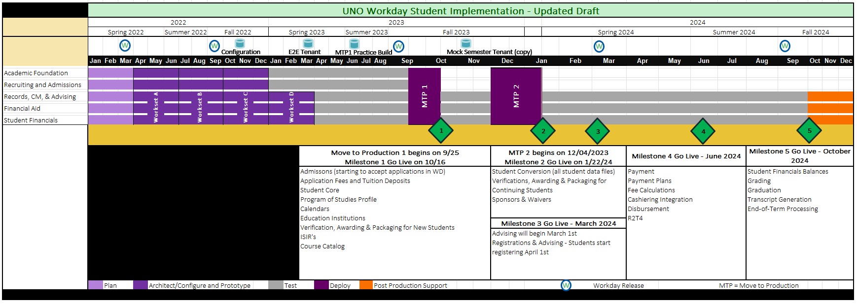
Task: Click the Workday Release icon above Sep 2022
Action: coord(214,46)
